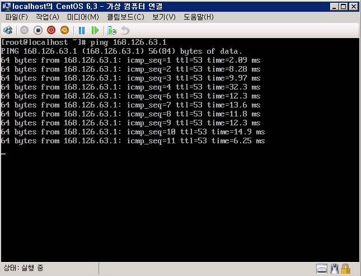
Task: Click the padlock status bar icon
Action: pyautogui.click(x=345, y=269)
